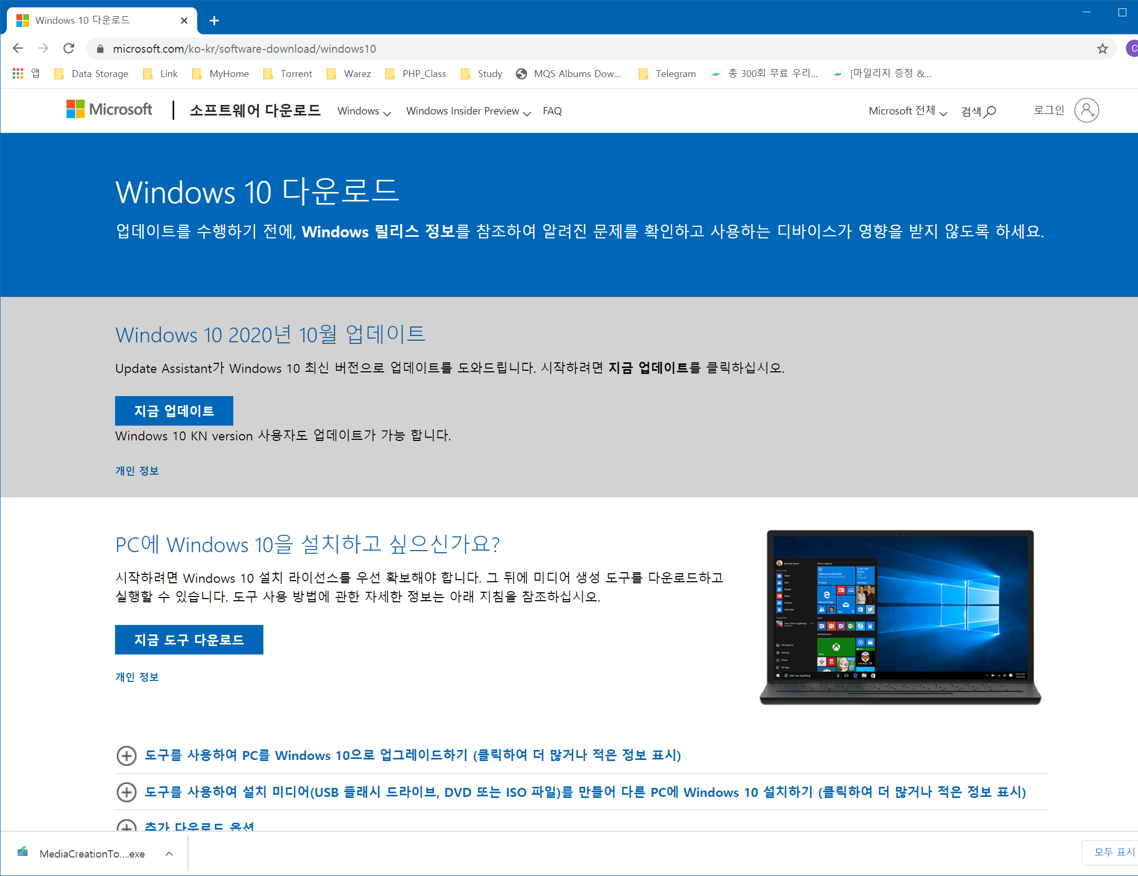Open the Windows dropdown menu
The image size is (1138, 876).
tap(364, 111)
